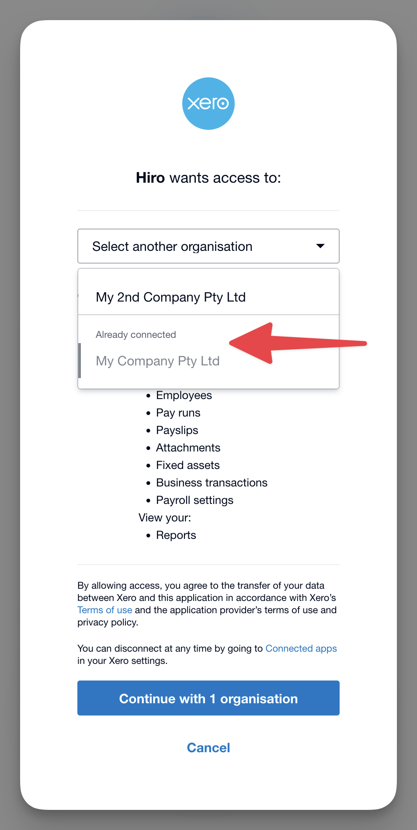Cancel the access request
This screenshot has width=417, height=830.
tap(208, 748)
